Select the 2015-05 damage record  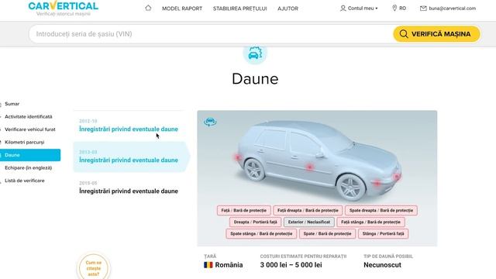pyautogui.click(x=129, y=188)
